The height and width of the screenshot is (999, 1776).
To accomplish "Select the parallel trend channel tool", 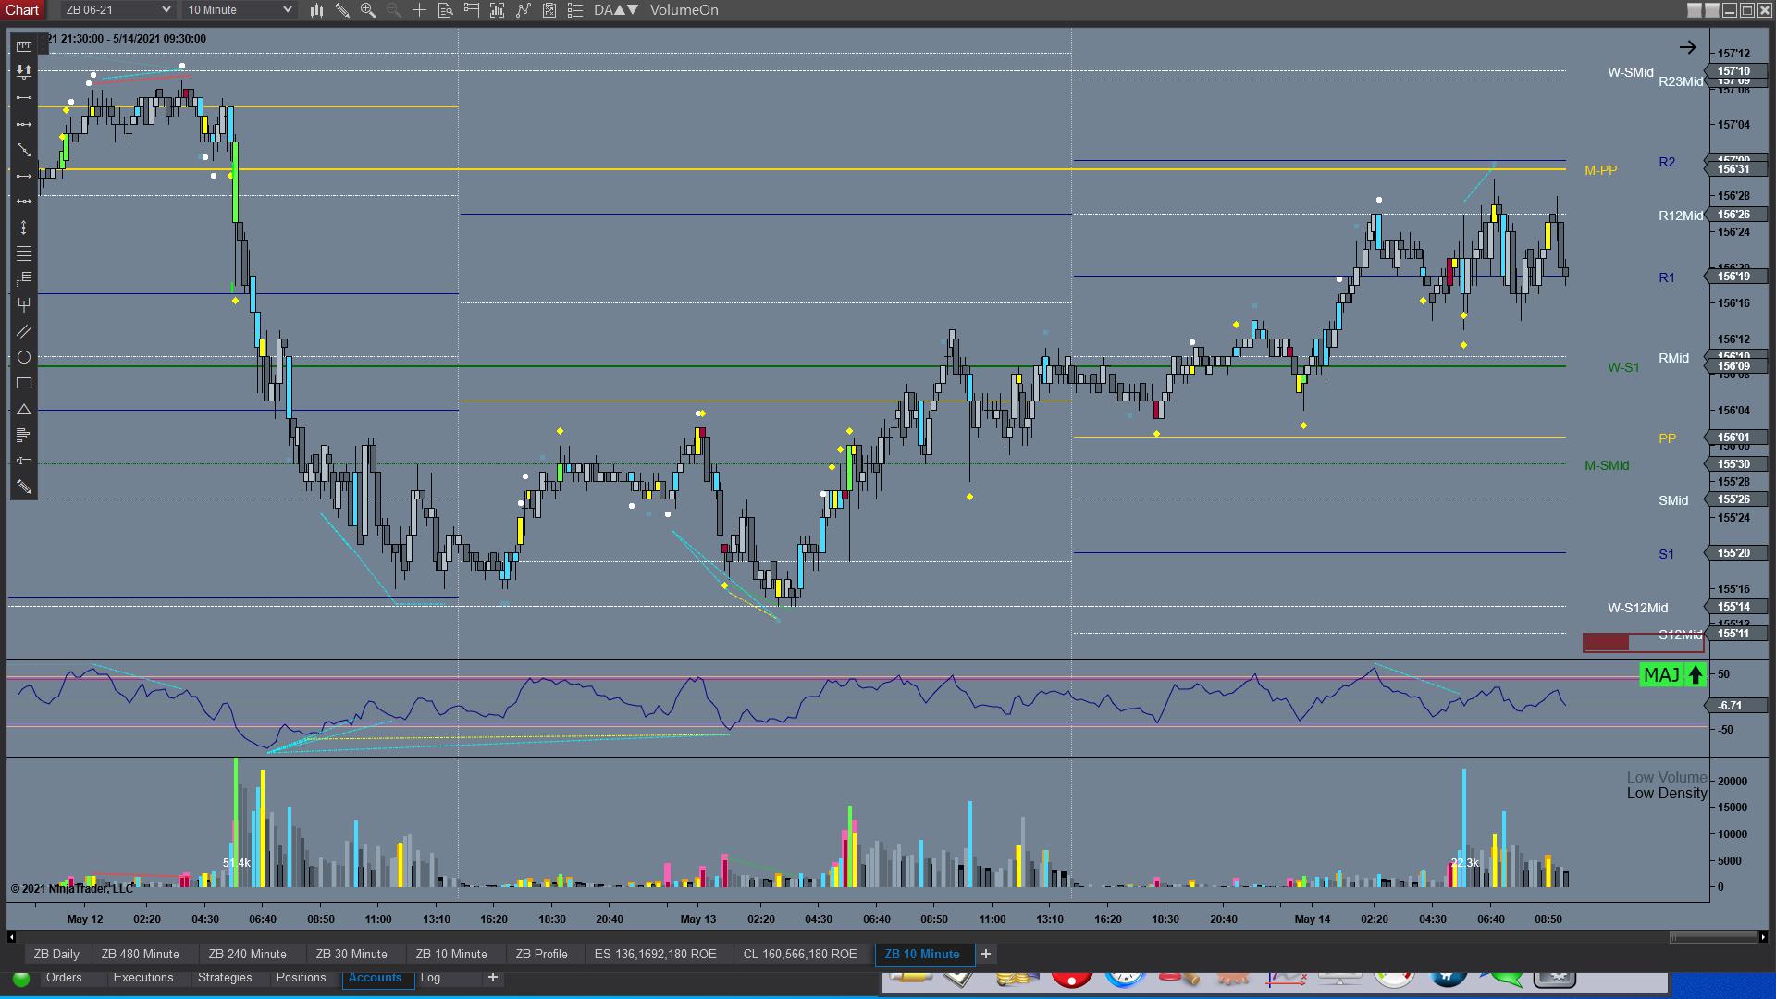I will [x=24, y=331].
